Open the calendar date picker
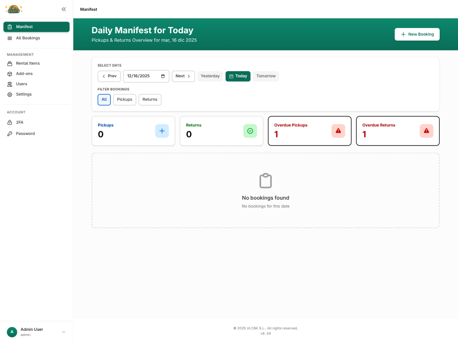The image size is (458, 343). (162, 76)
